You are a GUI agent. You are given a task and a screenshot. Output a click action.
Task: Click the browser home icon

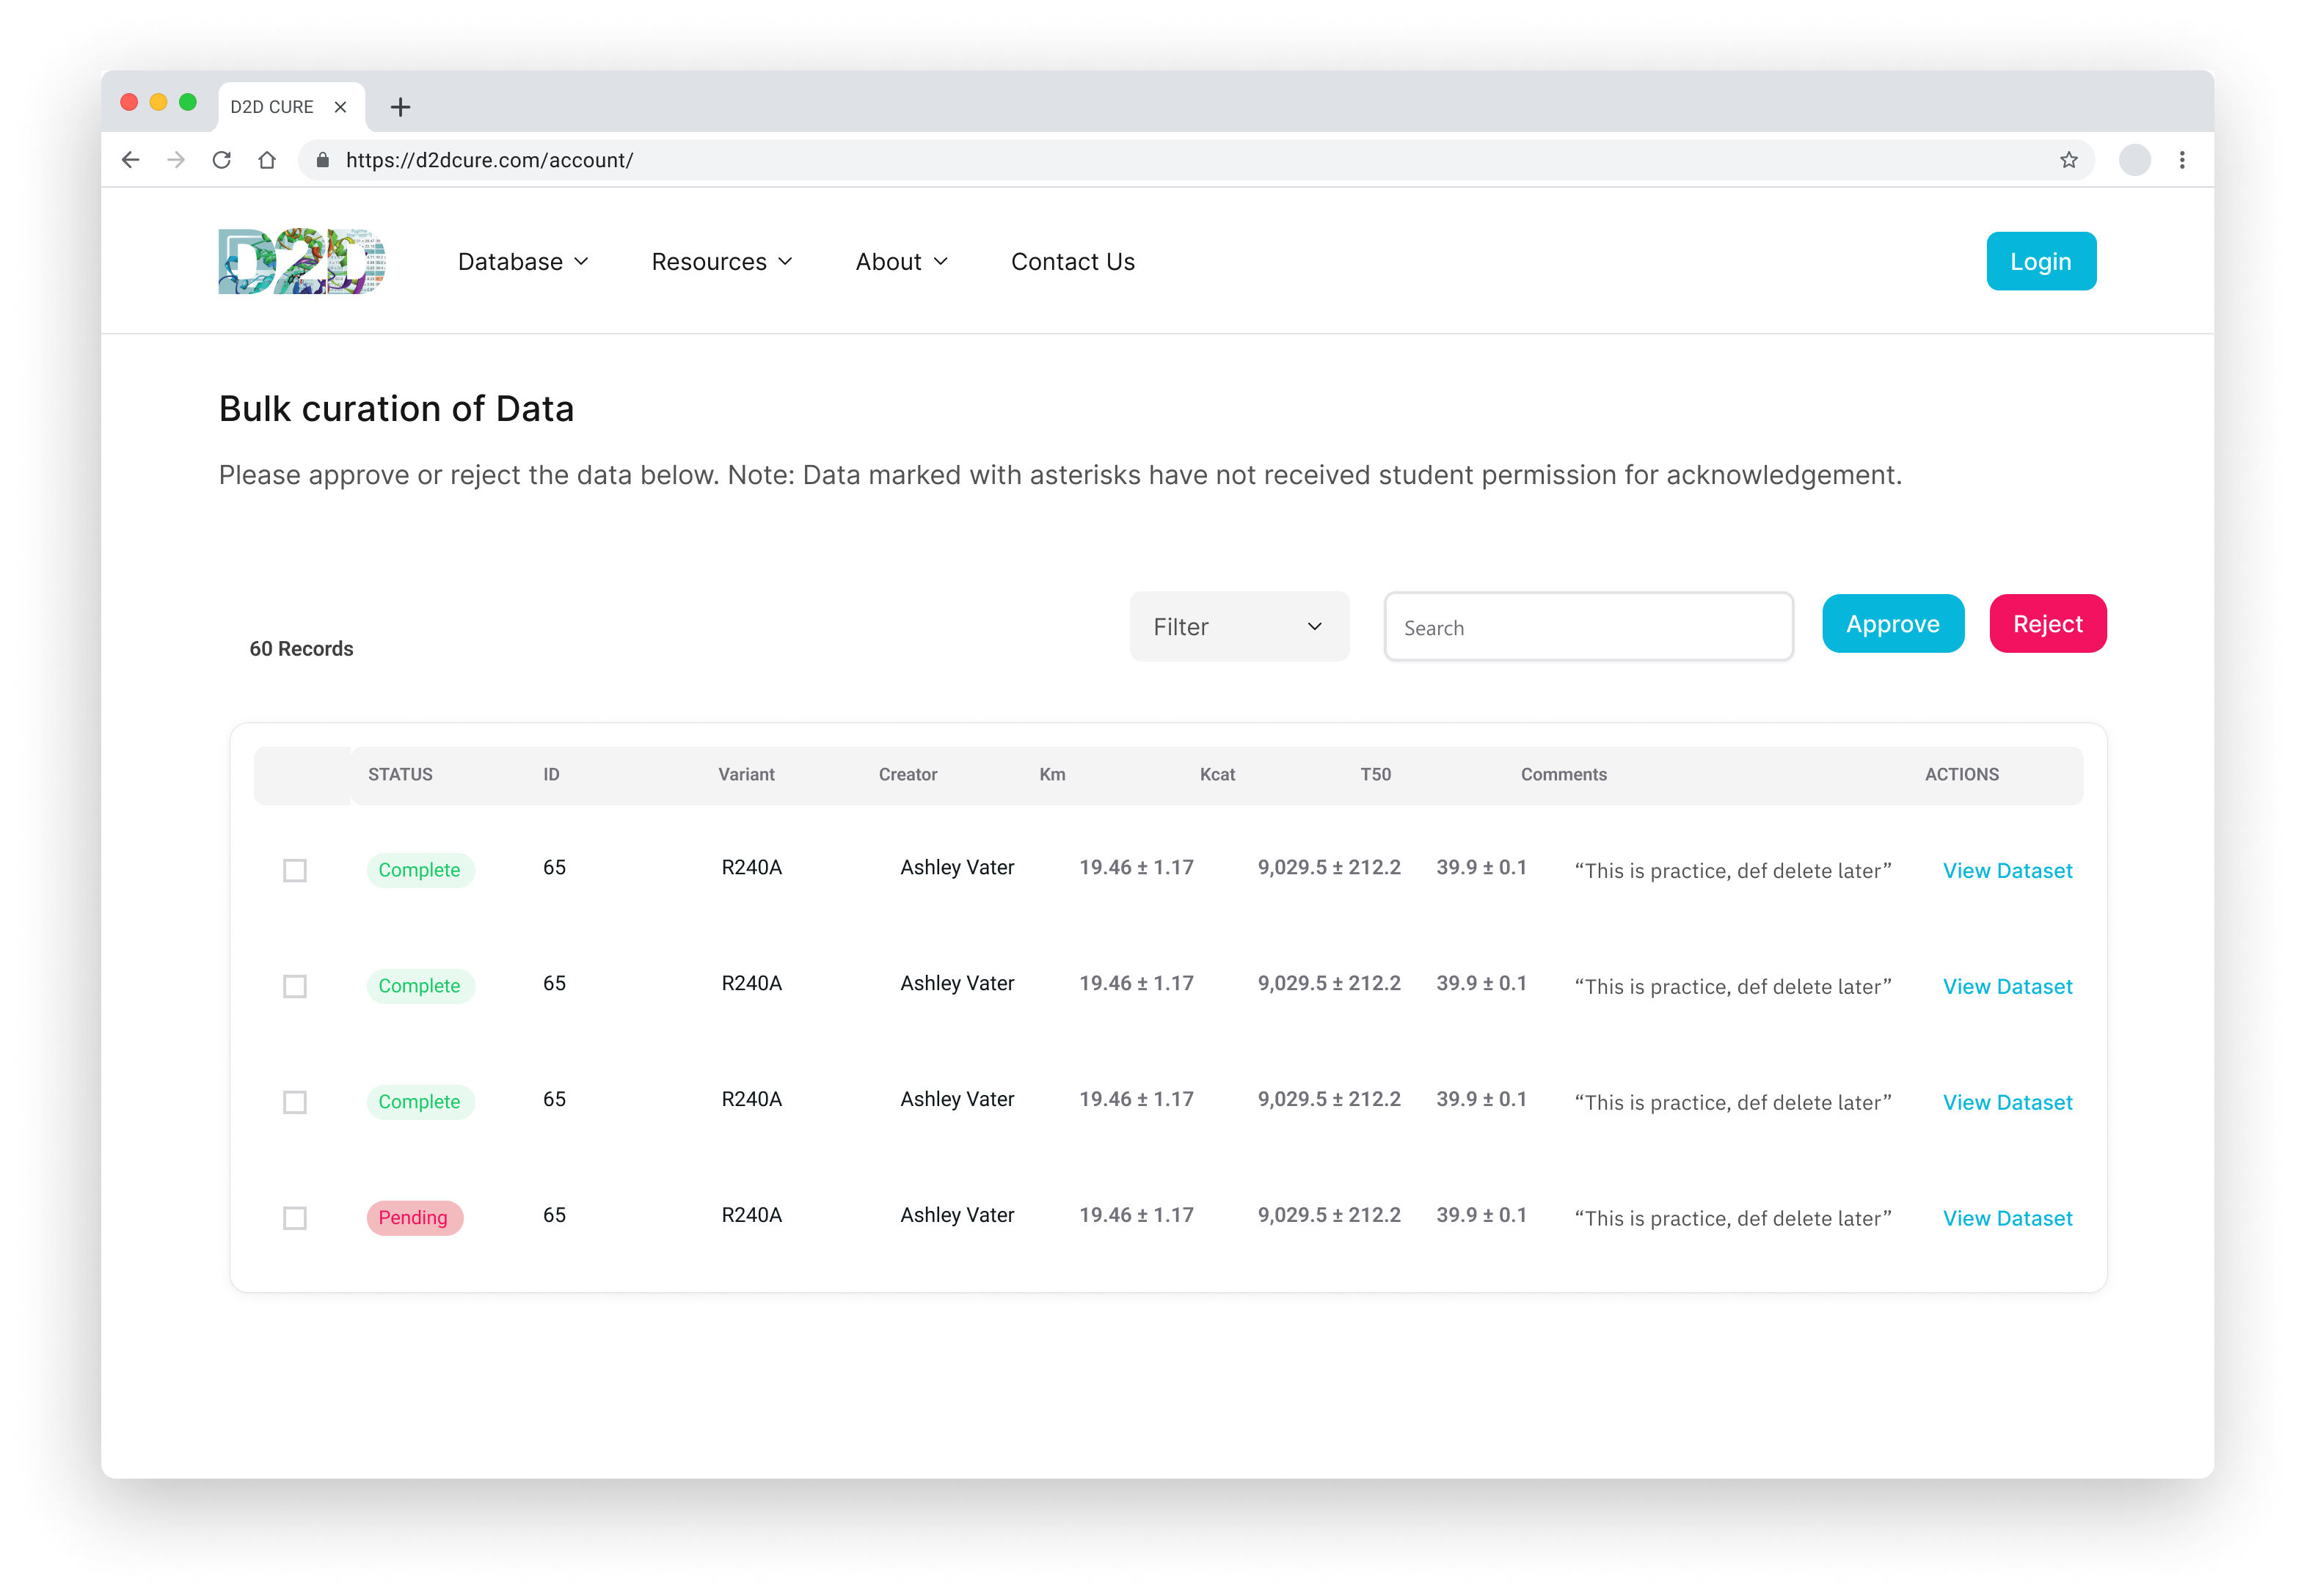(x=267, y=160)
